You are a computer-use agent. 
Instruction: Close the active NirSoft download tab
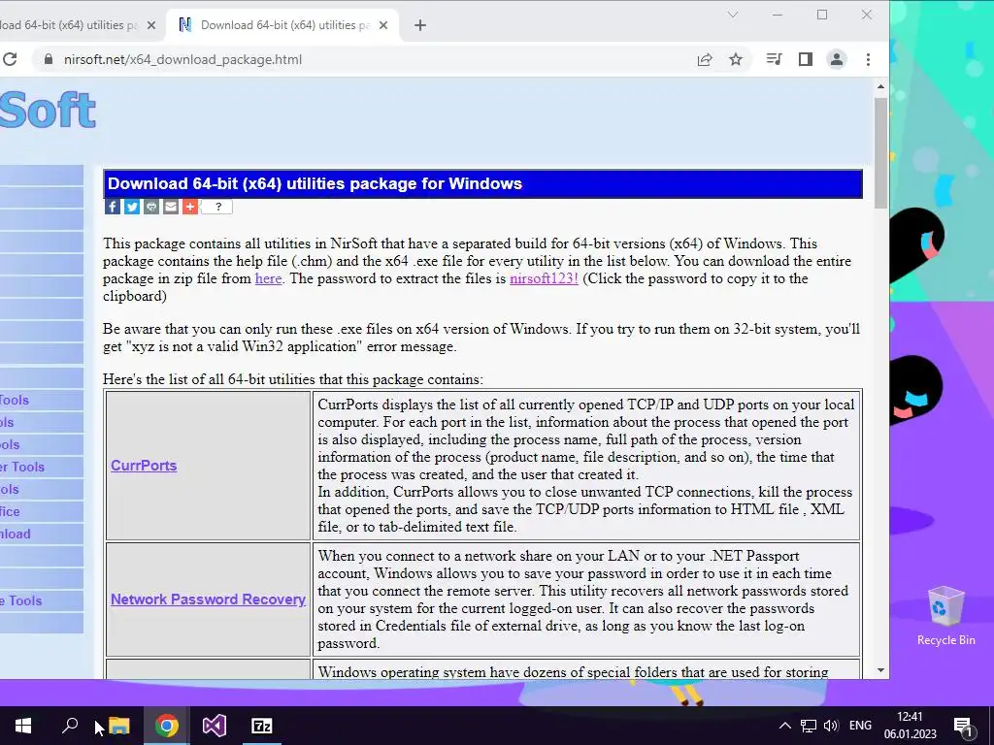[x=382, y=25]
